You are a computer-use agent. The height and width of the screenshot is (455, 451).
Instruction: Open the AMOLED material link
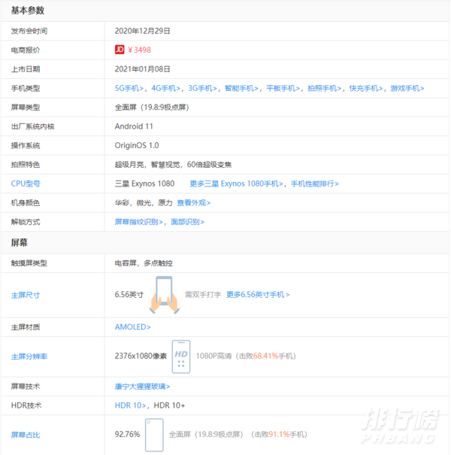[132, 327]
